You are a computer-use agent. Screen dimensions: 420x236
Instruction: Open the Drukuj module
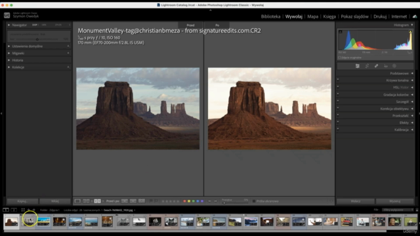(380, 16)
